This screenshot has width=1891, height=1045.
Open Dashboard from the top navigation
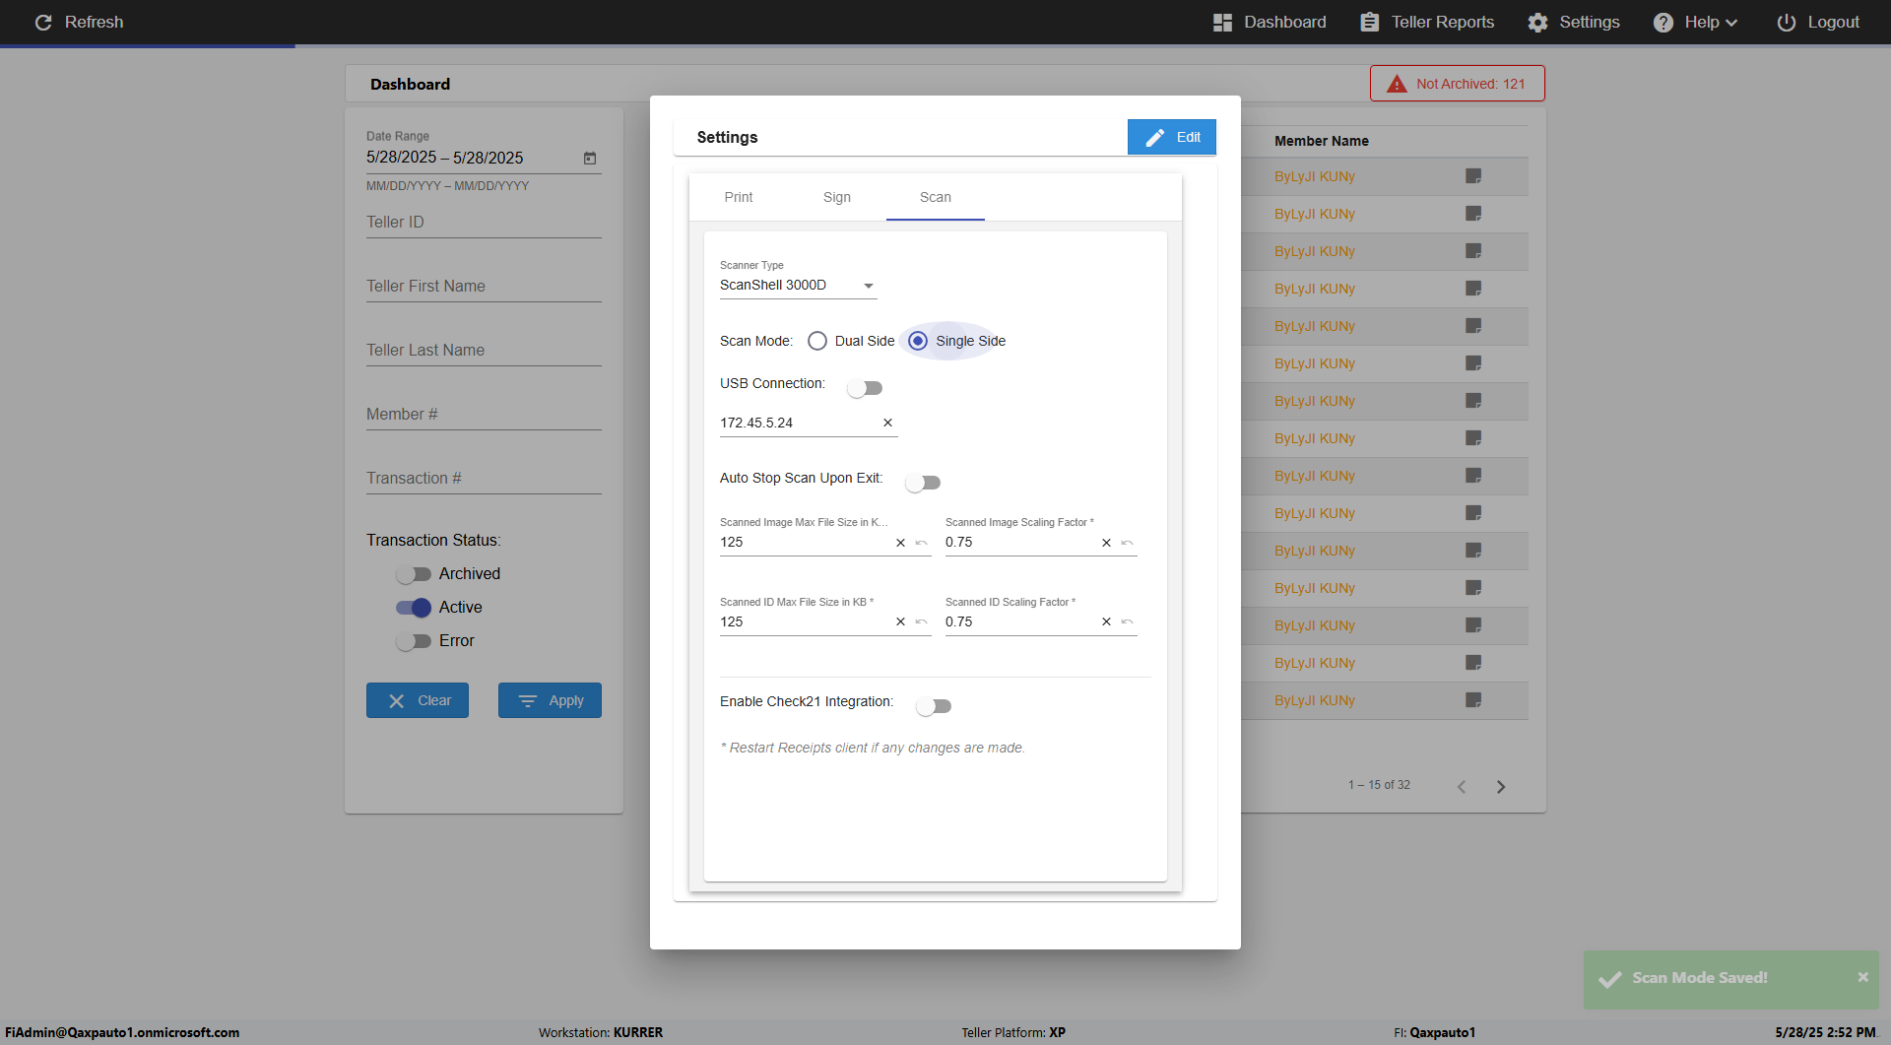click(1270, 22)
